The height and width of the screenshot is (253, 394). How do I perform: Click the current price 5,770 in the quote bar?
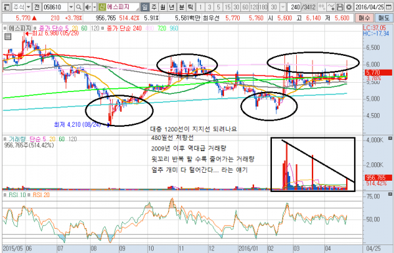23,18
